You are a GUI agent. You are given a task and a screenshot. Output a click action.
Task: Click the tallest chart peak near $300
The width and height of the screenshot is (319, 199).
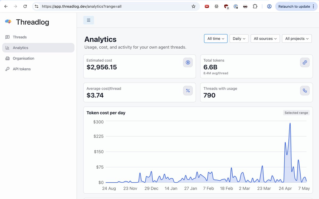(290, 123)
